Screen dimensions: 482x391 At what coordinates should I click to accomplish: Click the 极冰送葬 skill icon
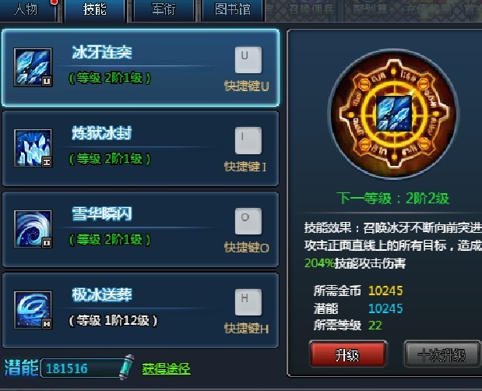click(x=33, y=310)
